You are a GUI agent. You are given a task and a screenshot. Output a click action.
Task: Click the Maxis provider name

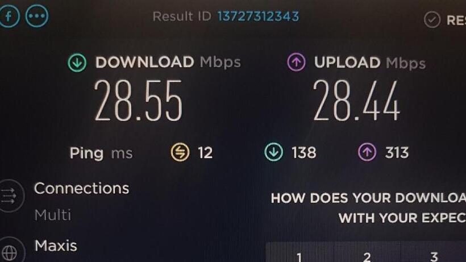(56, 246)
